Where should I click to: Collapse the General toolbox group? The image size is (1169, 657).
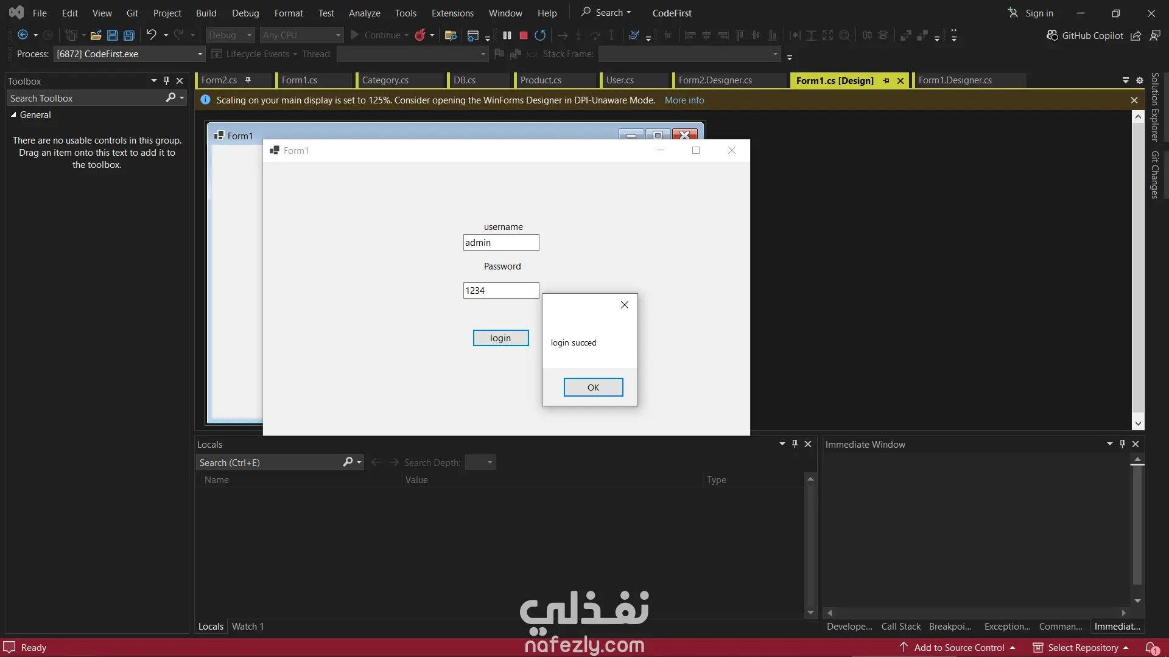tap(13, 114)
